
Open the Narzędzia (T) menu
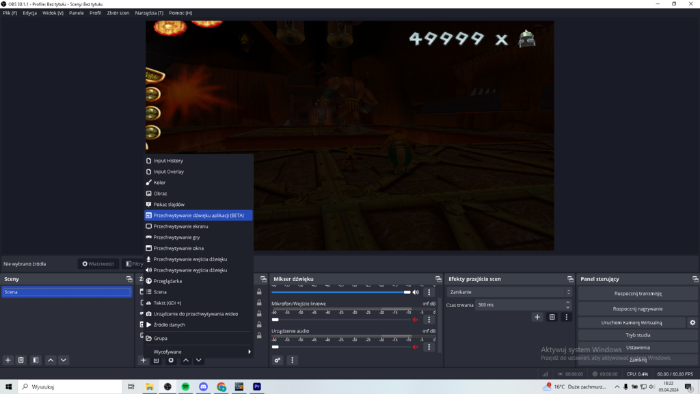(x=149, y=13)
